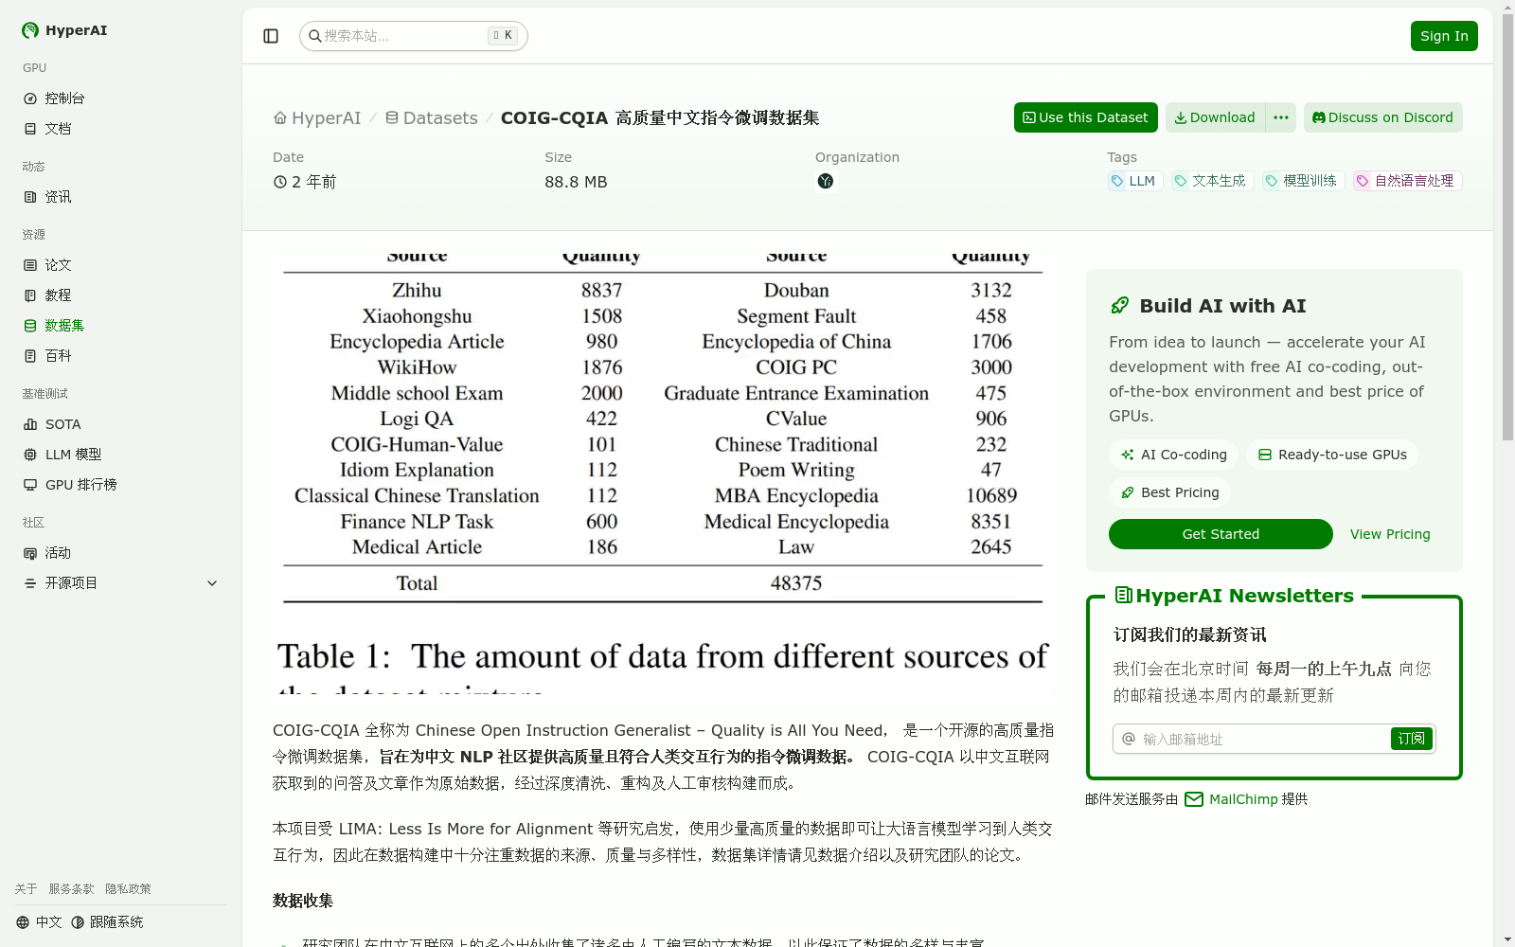Click the globe language icon
The height and width of the screenshot is (947, 1515).
[x=23, y=922]
